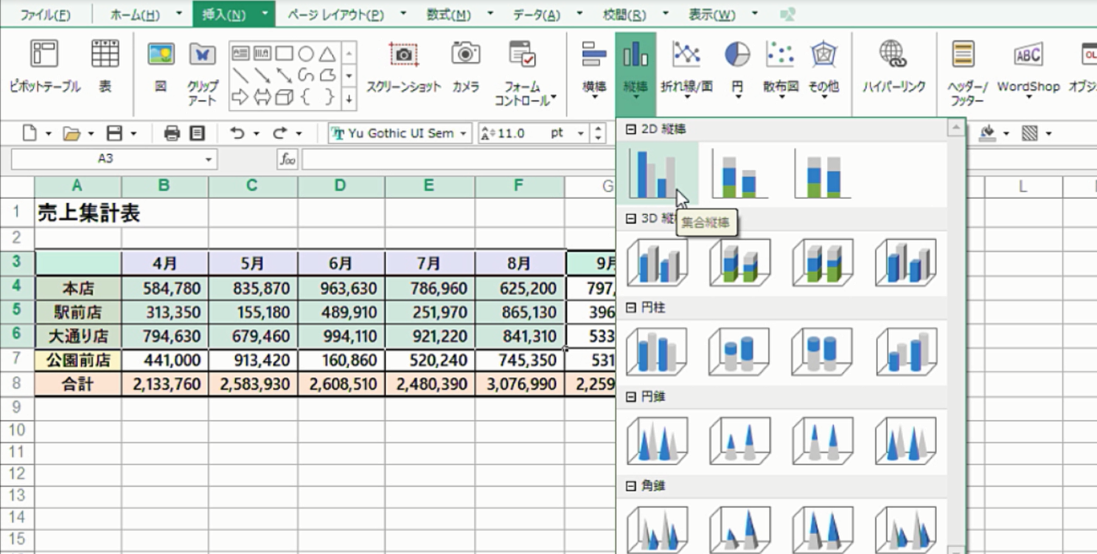Image resolution: width=1097 pixels, height=554 pixels.
Task: Collapse the 2D 縦棒 section
Action: click(631, 129)
